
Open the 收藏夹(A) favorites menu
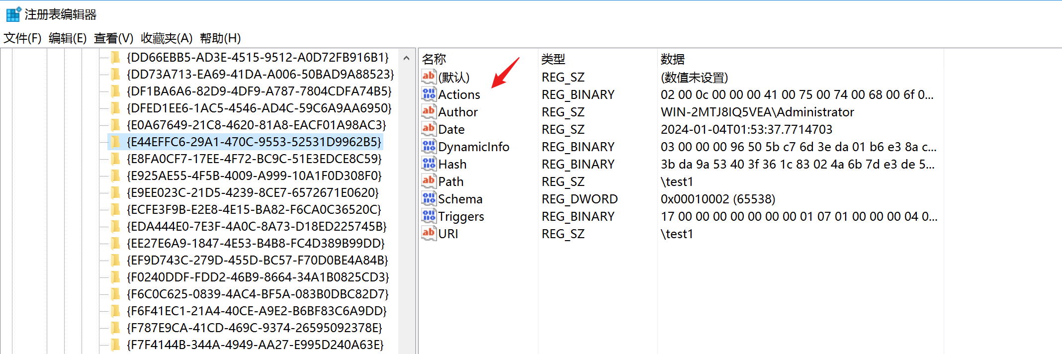click(x=167, y=38)
